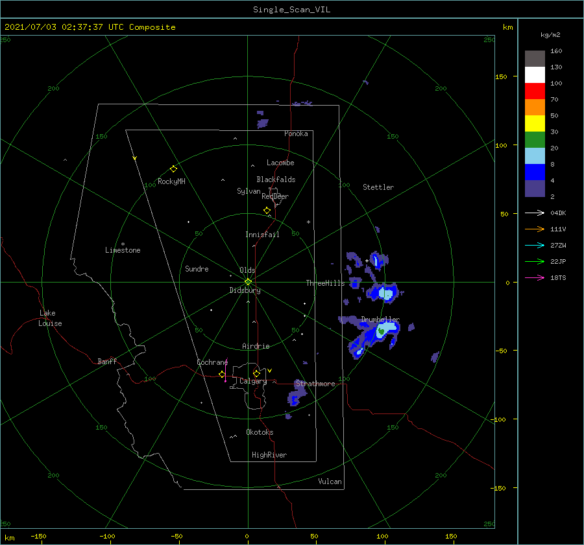Click the magenta 18TS arrow legend icon
The image size is (584, 545).
(535, 277)
